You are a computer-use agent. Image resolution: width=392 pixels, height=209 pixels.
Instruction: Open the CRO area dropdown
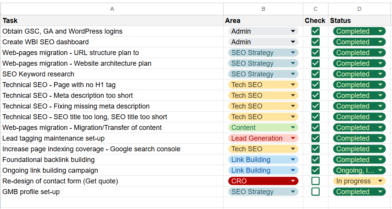pos(293,181)
